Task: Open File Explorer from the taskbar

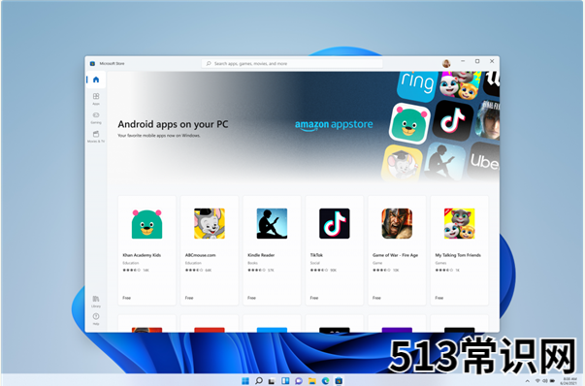Action: click(311, 381)
